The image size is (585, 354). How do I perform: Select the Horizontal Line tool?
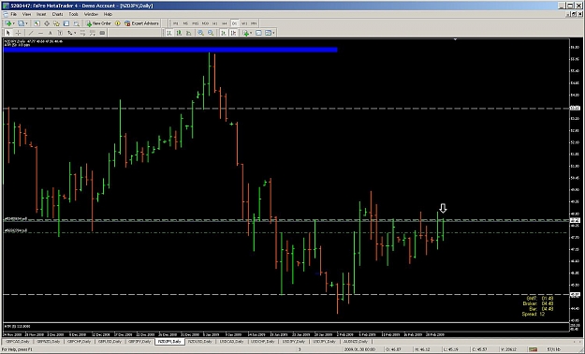(40, 33)
